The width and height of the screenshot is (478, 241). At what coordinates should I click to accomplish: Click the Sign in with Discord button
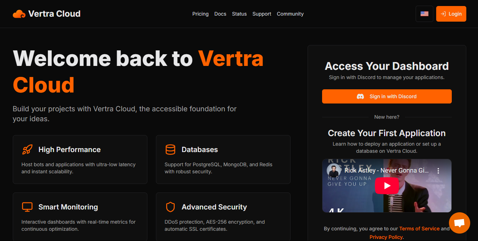click(x=387, y=96)
